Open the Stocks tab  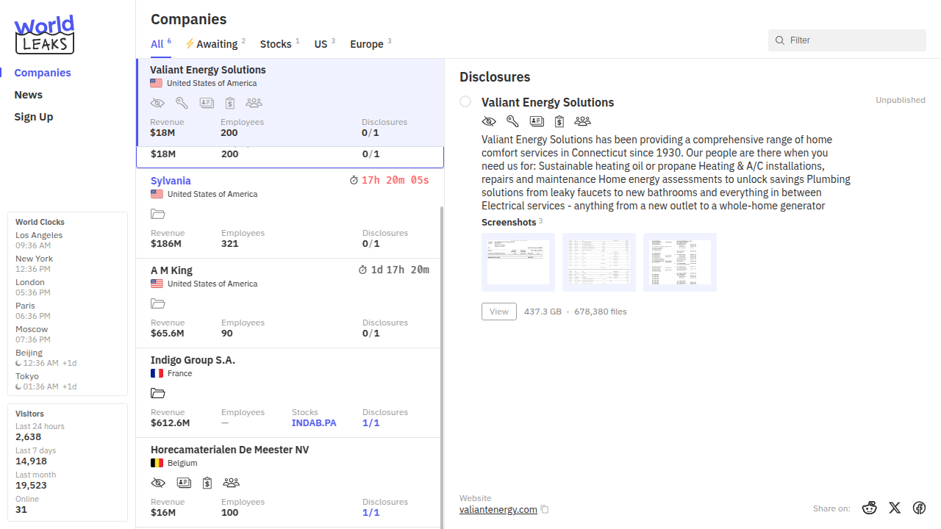tap(280, 43)
